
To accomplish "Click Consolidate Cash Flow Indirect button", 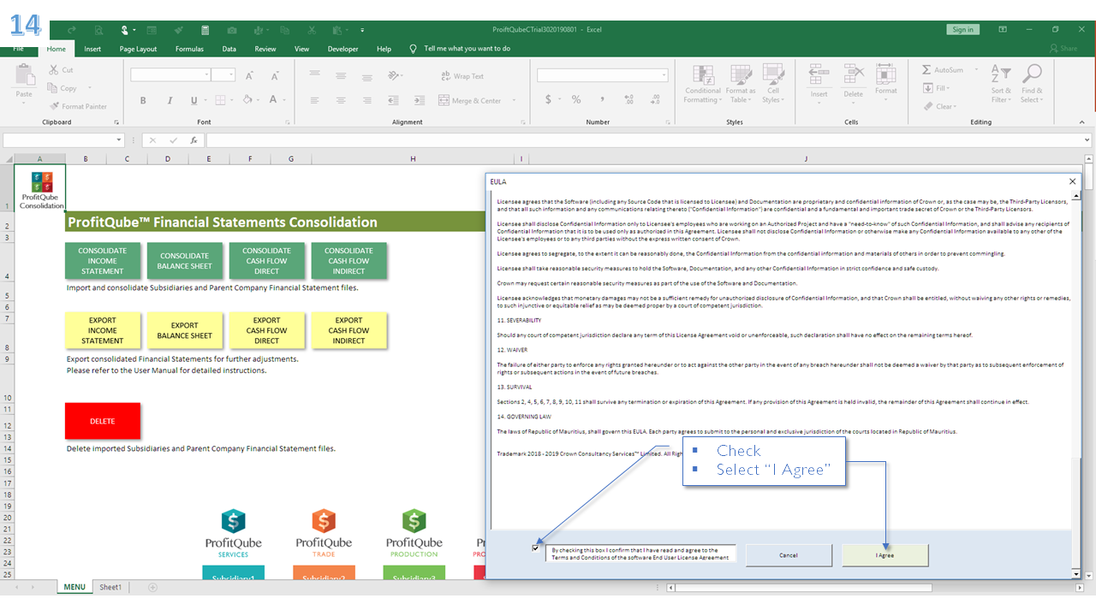I will [349, 261].
